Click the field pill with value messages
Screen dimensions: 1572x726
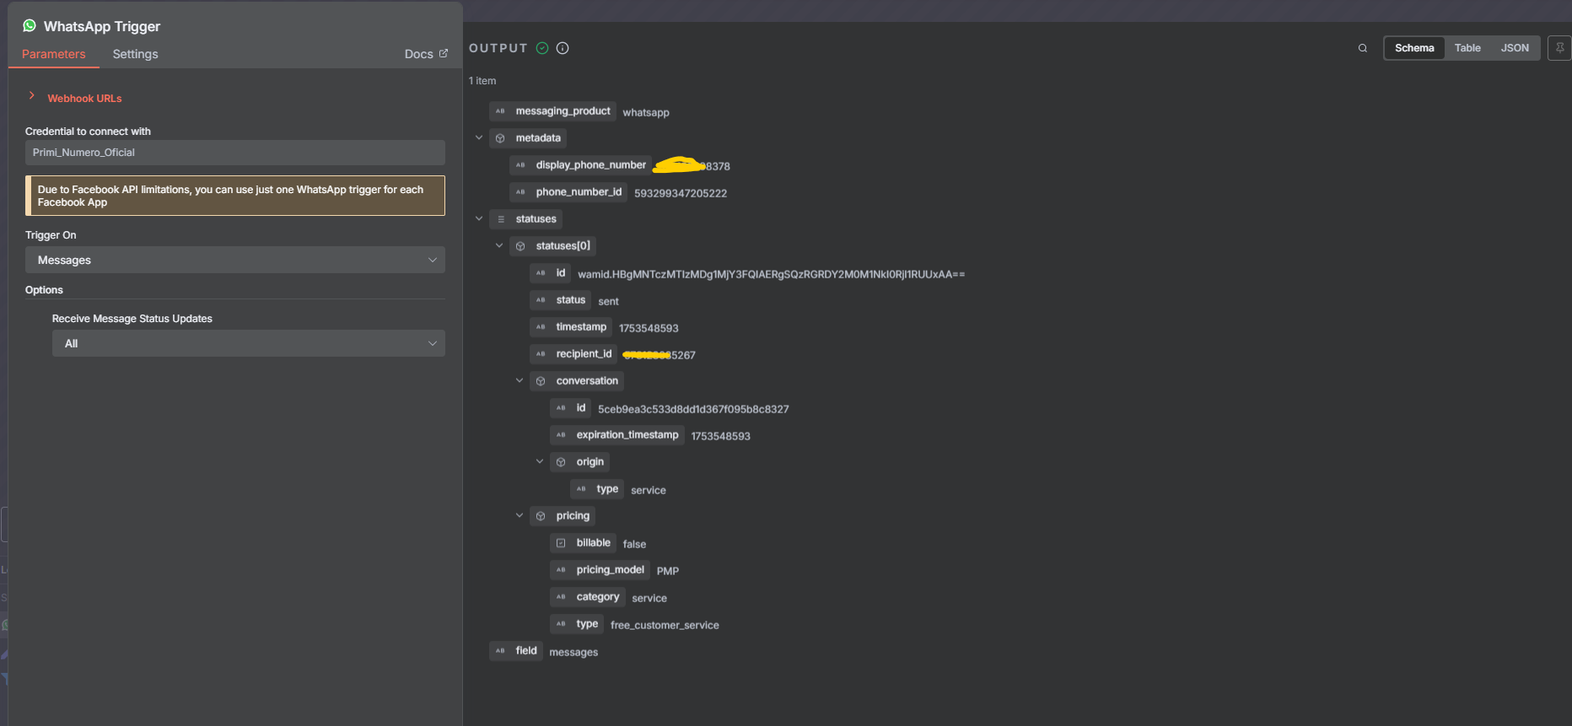[516, 651]
